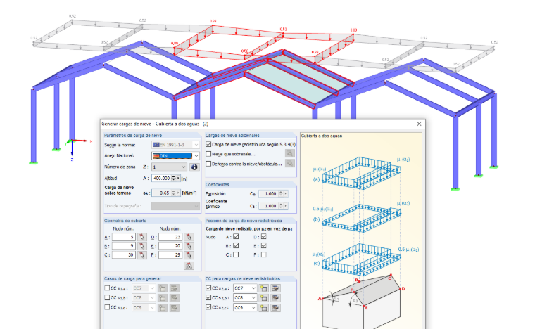
Task: Click node D number field
Action: [x=170, y=237]
